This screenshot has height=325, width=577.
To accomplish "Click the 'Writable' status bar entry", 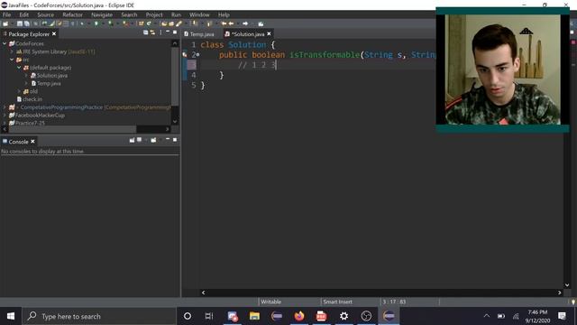I will coord(270,302).
